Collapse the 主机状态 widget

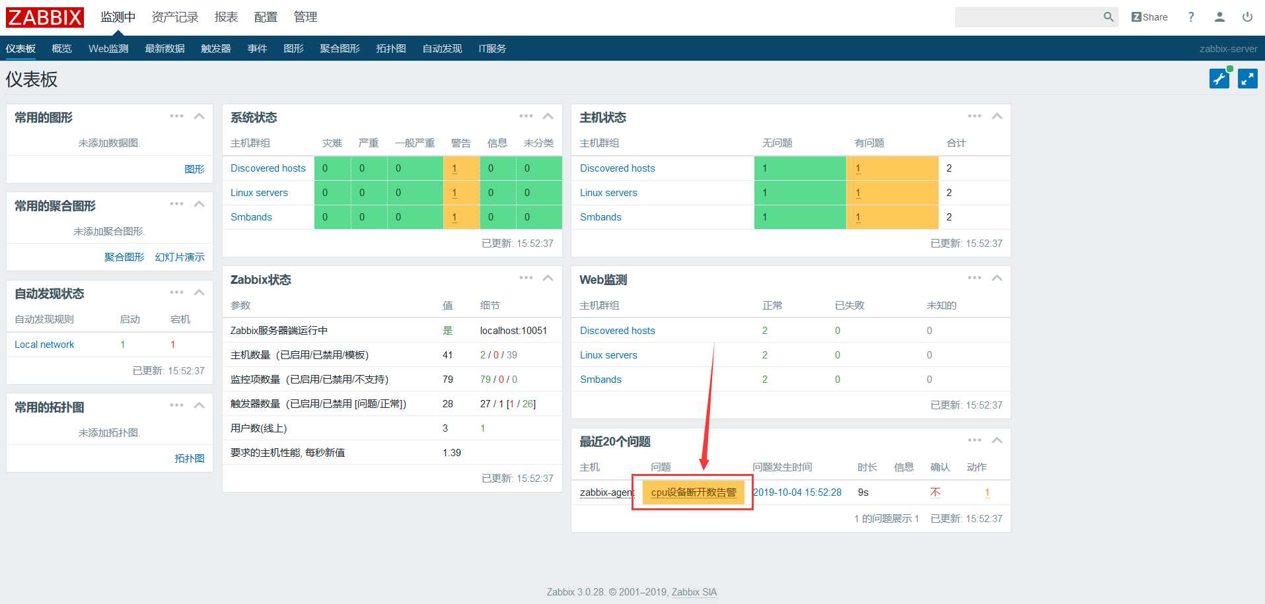click(x=997, y=116)
